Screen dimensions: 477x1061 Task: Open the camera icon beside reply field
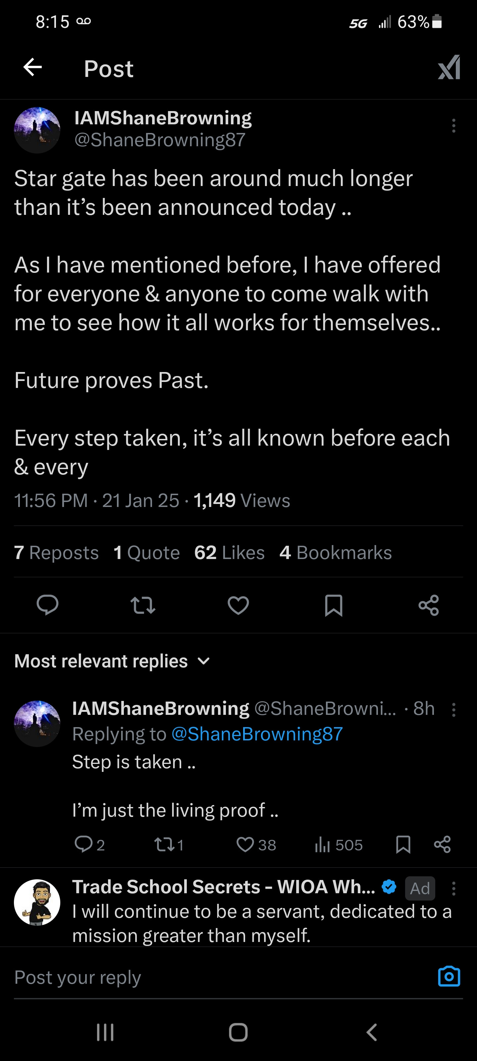(x=449, y=976)
